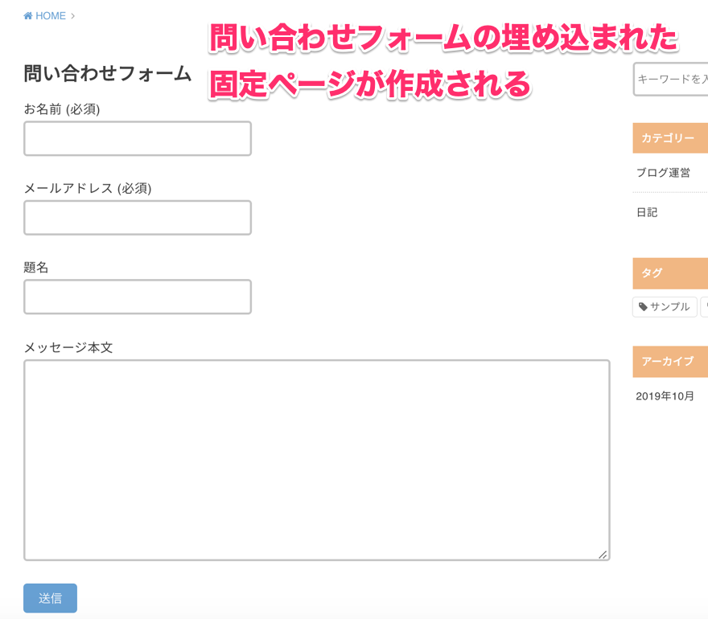Click inside the メッセージ本文 text area
This screenshot has height=619, width=708.
(316, 460)
